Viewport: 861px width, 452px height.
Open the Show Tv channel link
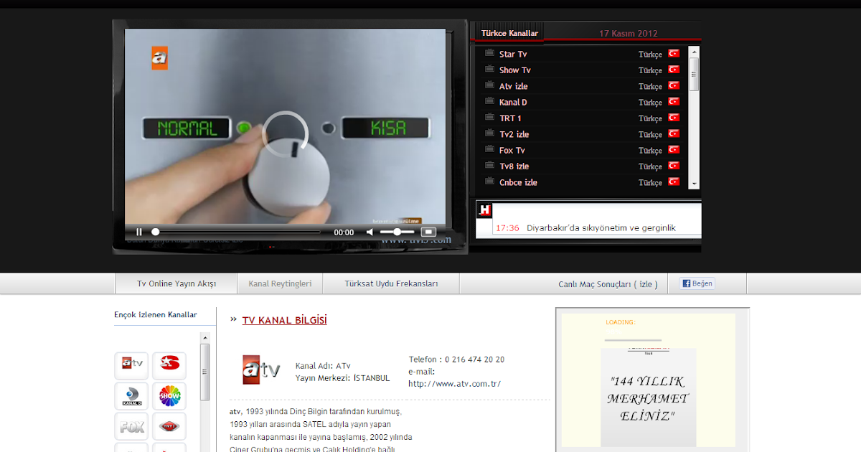(x=515, y=70)
